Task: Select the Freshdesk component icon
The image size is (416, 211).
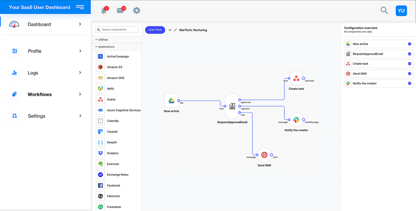Action: tap(100, 207)
